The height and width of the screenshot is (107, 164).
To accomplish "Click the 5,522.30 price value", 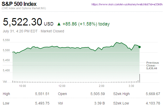I will click(23, 22).
